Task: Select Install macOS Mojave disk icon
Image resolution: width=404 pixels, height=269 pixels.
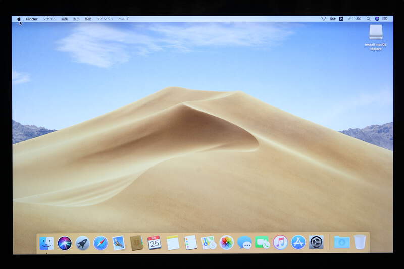Action: [x=376, y=32]
